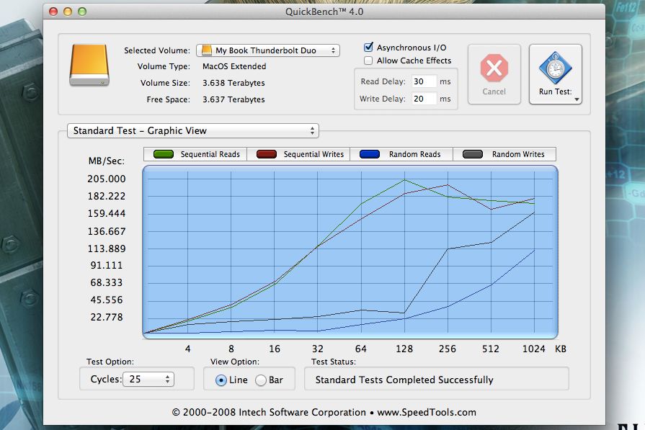Screen dimensions: 645x430
Task: Click the 113.889 y-axis value
Action: (x=107, y=248)
